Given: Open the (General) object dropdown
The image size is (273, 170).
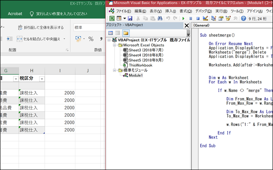Looking at the screenshot, I should [x=232, y=26].
